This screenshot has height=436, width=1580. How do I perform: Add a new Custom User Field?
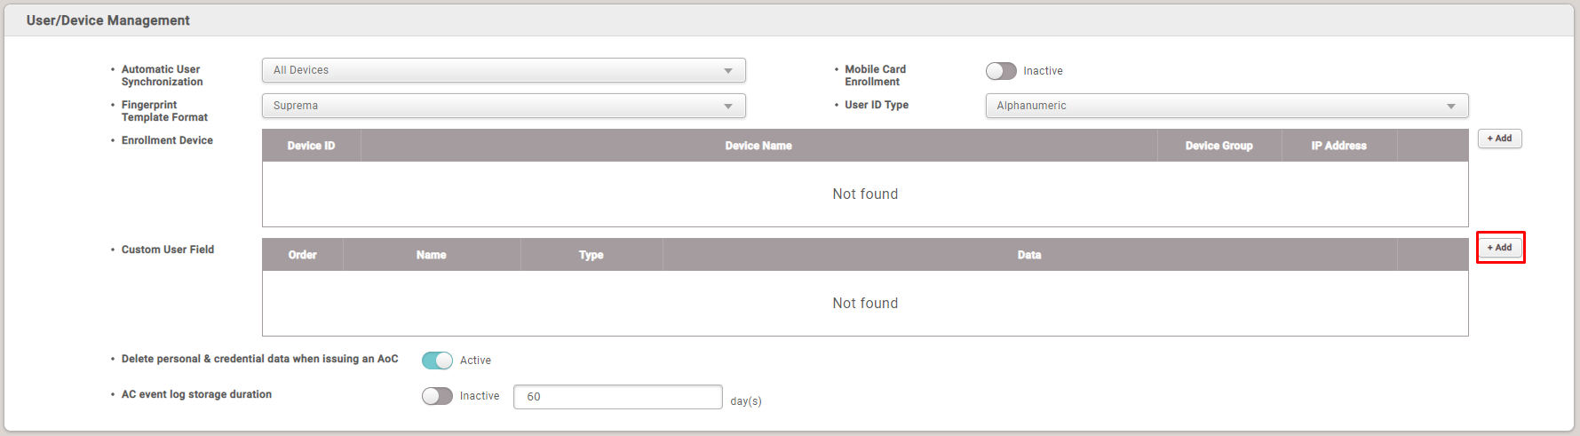coord(1499,248)
